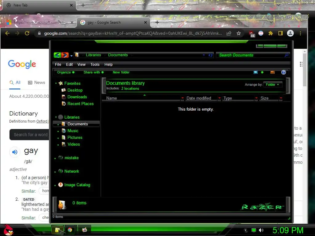Open Date modified column filter arrow
The width and height of the screenshot is (315, 236).
pyautogui.click(x=219, y=98)
